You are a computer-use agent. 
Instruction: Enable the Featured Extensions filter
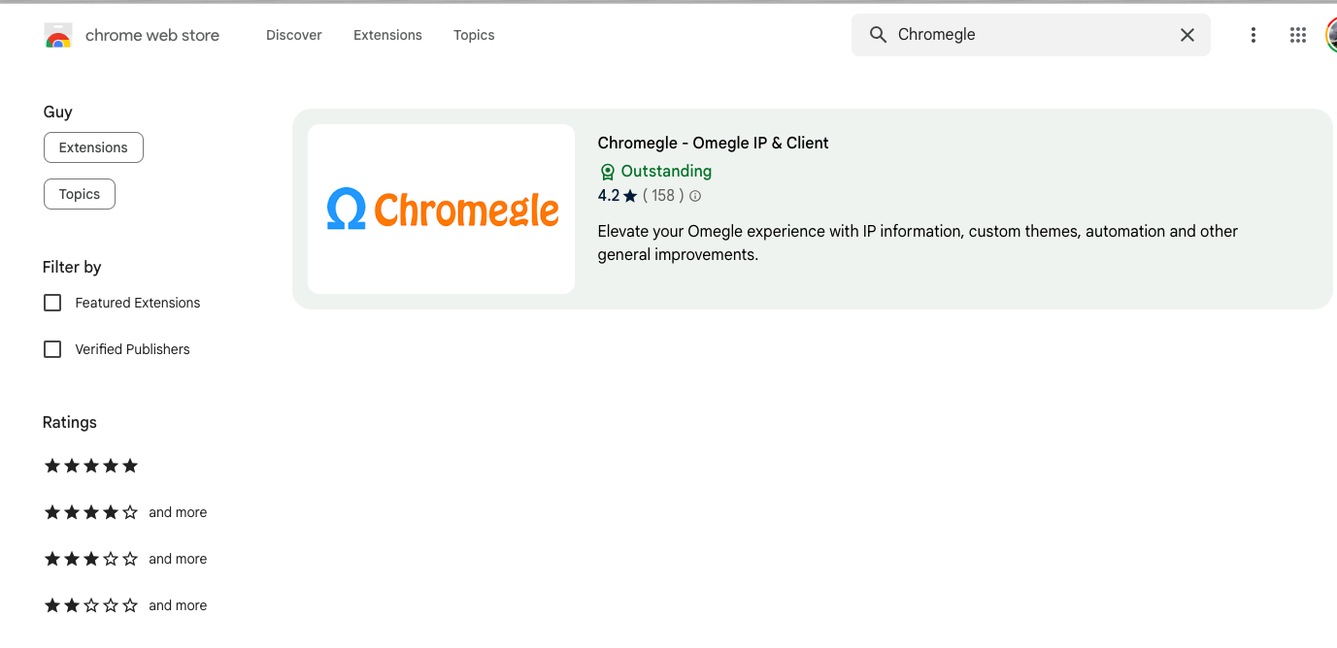51,302
